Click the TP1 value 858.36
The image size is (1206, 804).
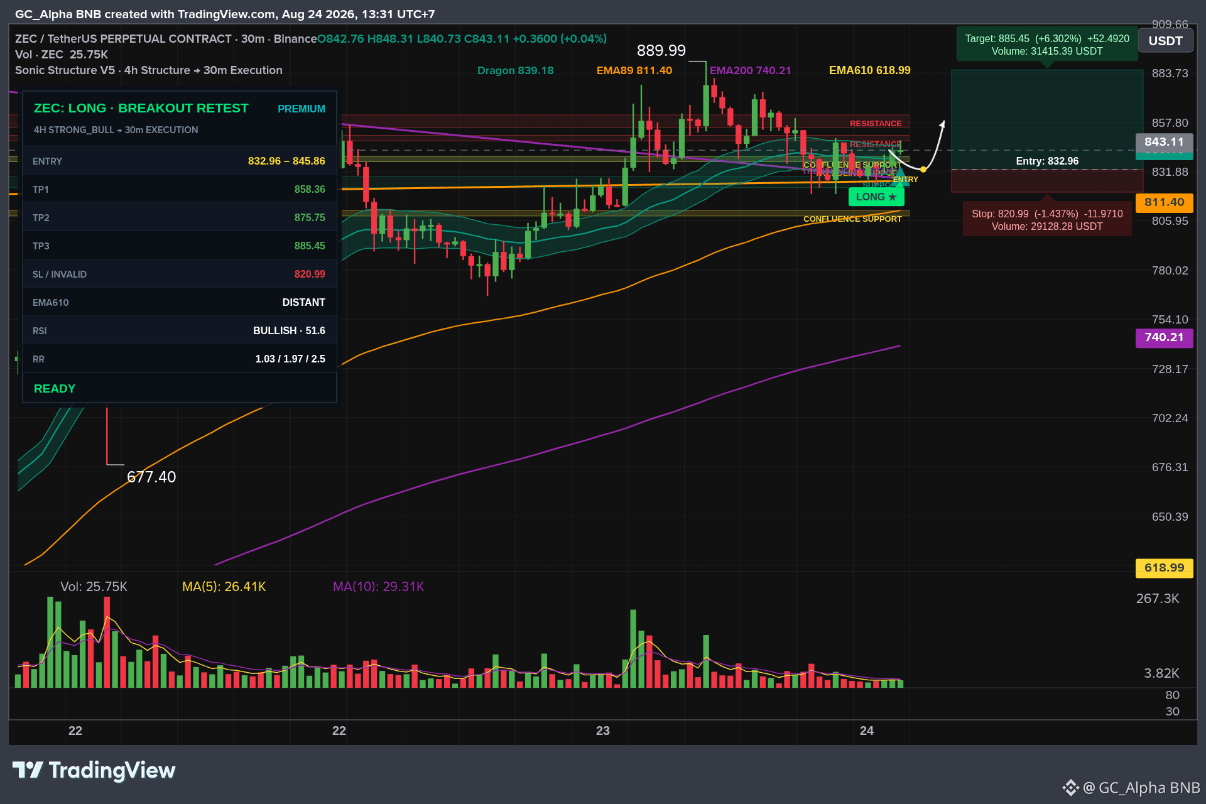(x=310, y=190)
